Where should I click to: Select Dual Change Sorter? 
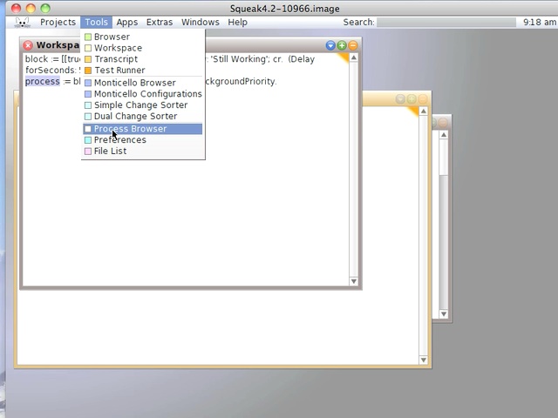pos(143,116)
